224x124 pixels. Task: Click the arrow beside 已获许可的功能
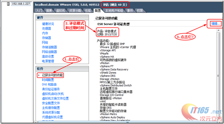click(x=39, y=75)
